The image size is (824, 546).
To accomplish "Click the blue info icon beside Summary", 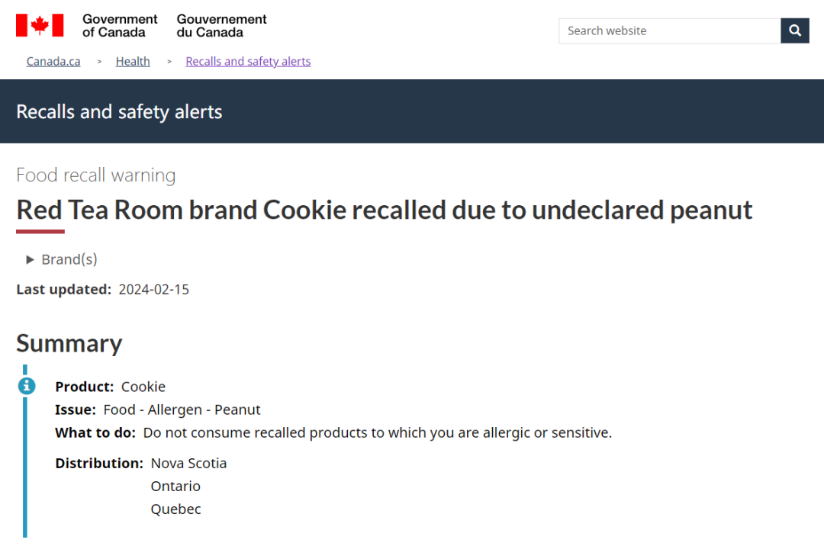I will (x=27, y=386).
